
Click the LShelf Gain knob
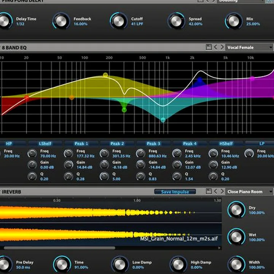tap(32, 165)
